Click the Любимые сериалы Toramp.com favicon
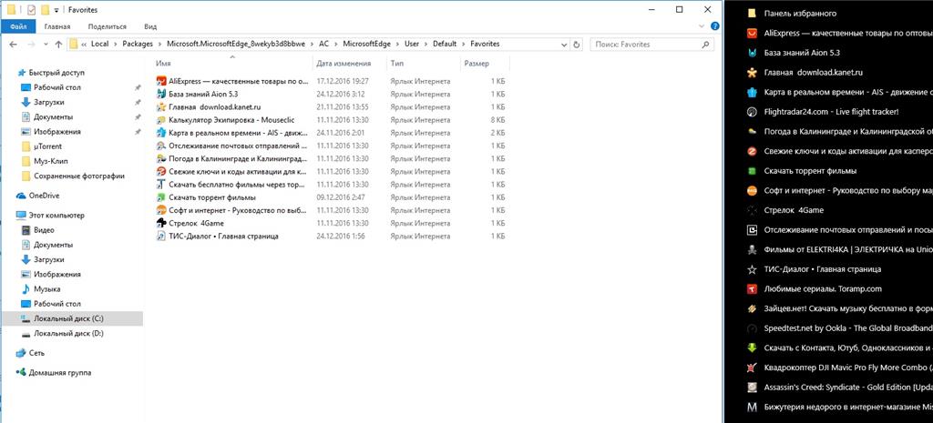 [752, 289]
